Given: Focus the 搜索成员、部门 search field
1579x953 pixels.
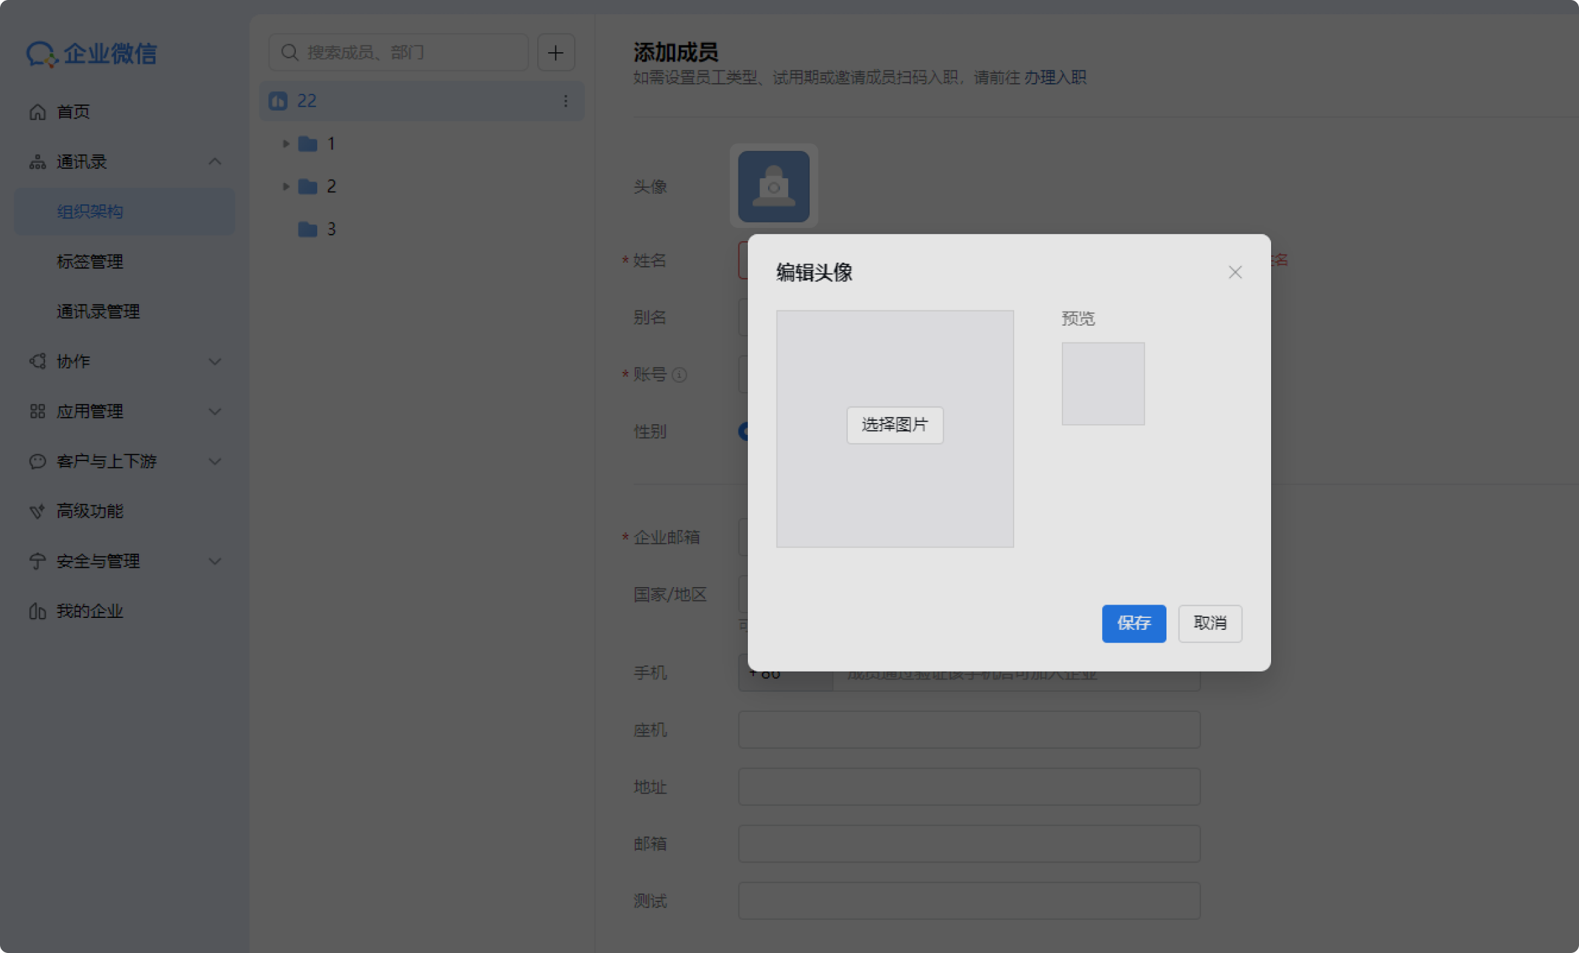Looking at the screenshot, I should (398, 52).
